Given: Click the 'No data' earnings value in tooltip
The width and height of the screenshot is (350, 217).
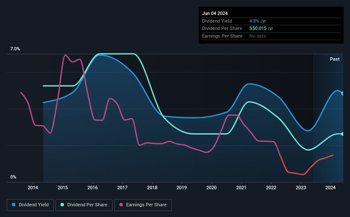Looking at the screenshot, I should tap(257, 36).
